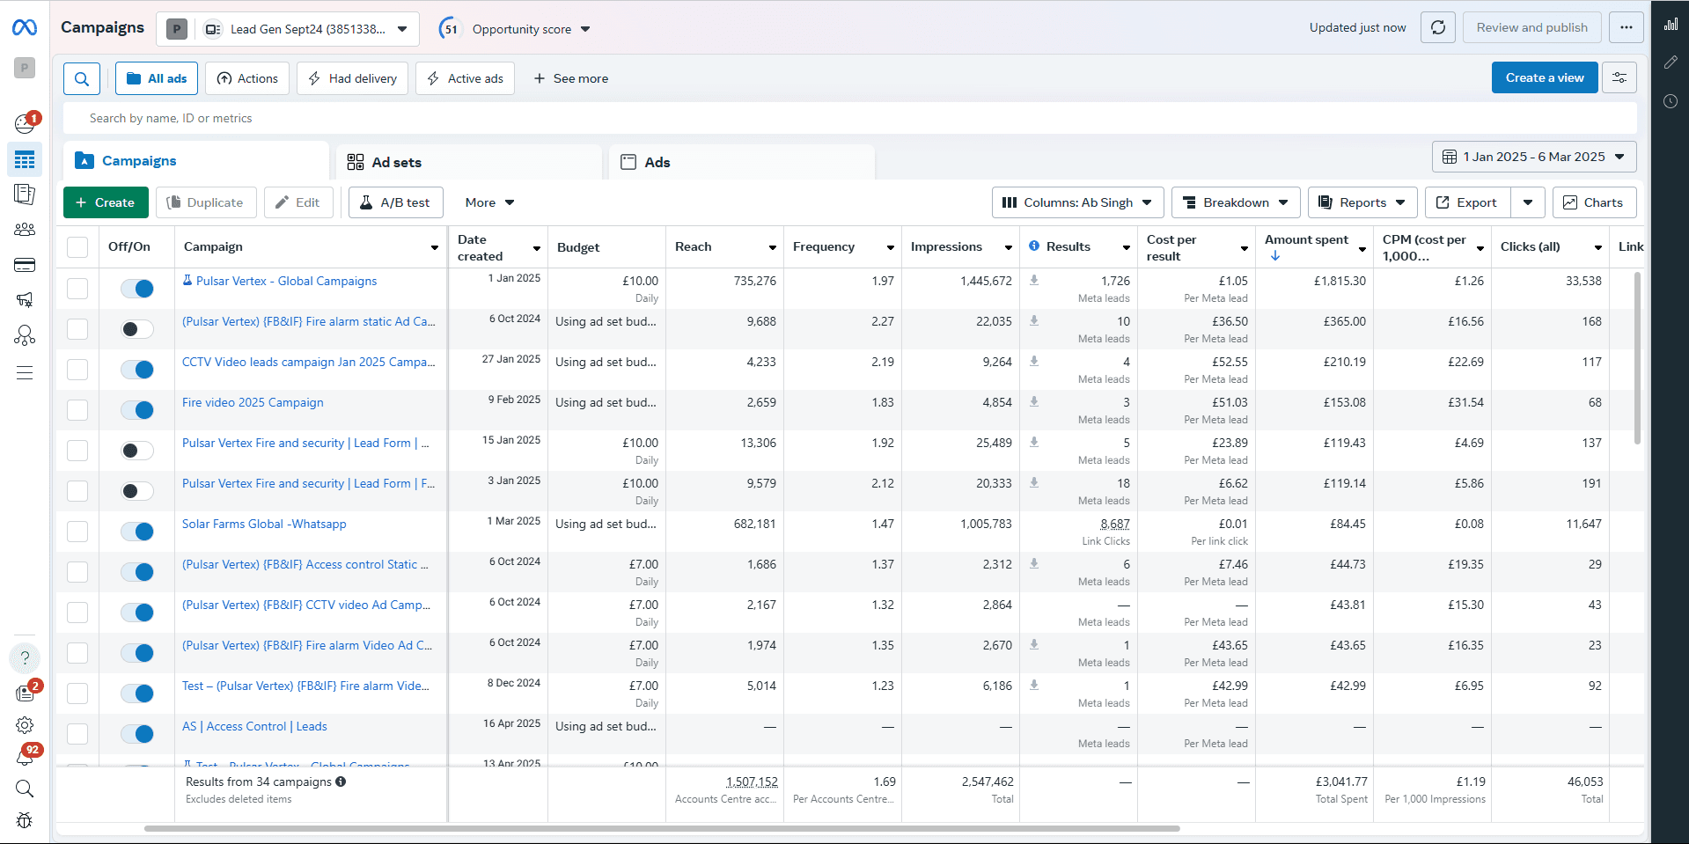Click the Review and publish button
Screen dimensions: 1689x844
[x=1531, y=27]
